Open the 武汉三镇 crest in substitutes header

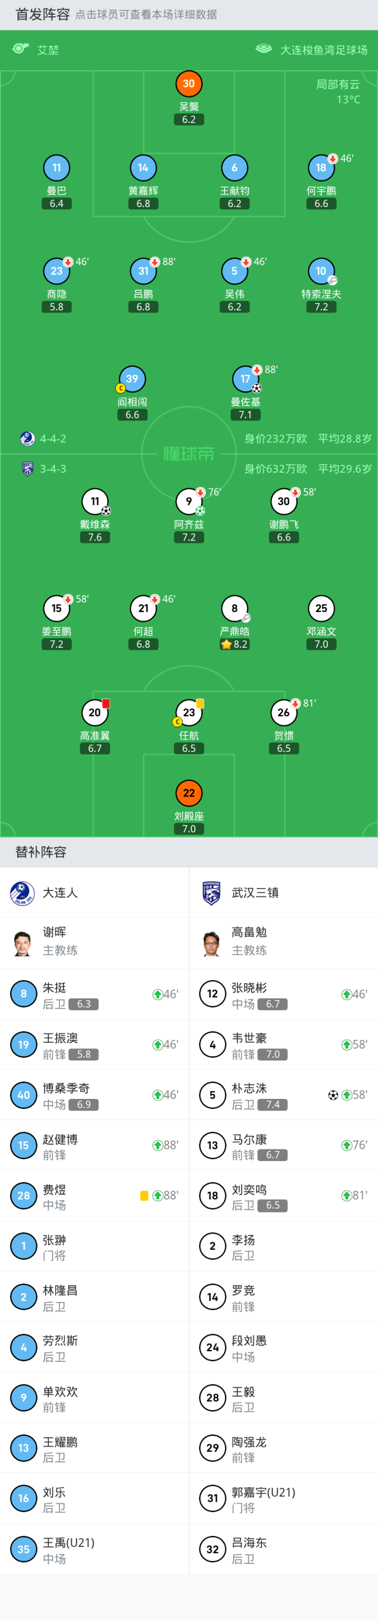coord(212,892)
